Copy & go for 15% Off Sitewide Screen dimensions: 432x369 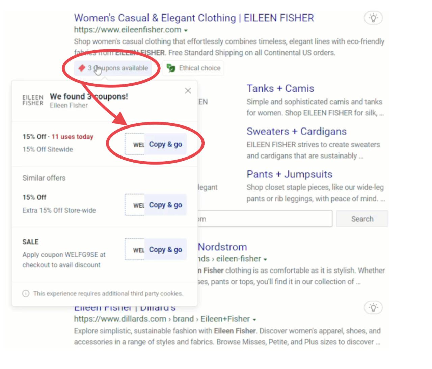(x=165, y=144)
